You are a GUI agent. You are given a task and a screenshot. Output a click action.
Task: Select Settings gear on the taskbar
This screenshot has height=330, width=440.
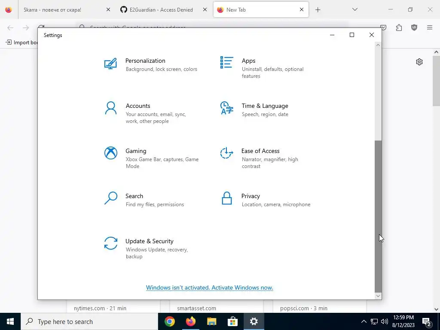click(x=254, y=321)
